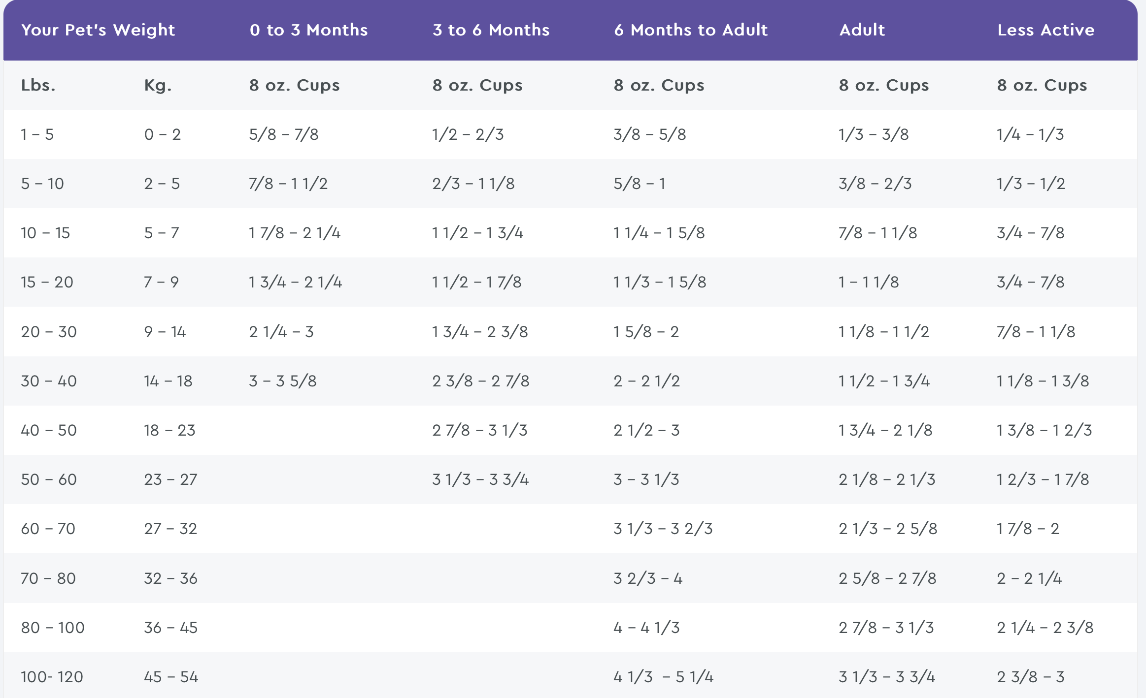Viewport: 1146px width, 698px height.
Task: Click the "Lbs." subheader label
Action: pyautogui.click(x=38, y=85)
